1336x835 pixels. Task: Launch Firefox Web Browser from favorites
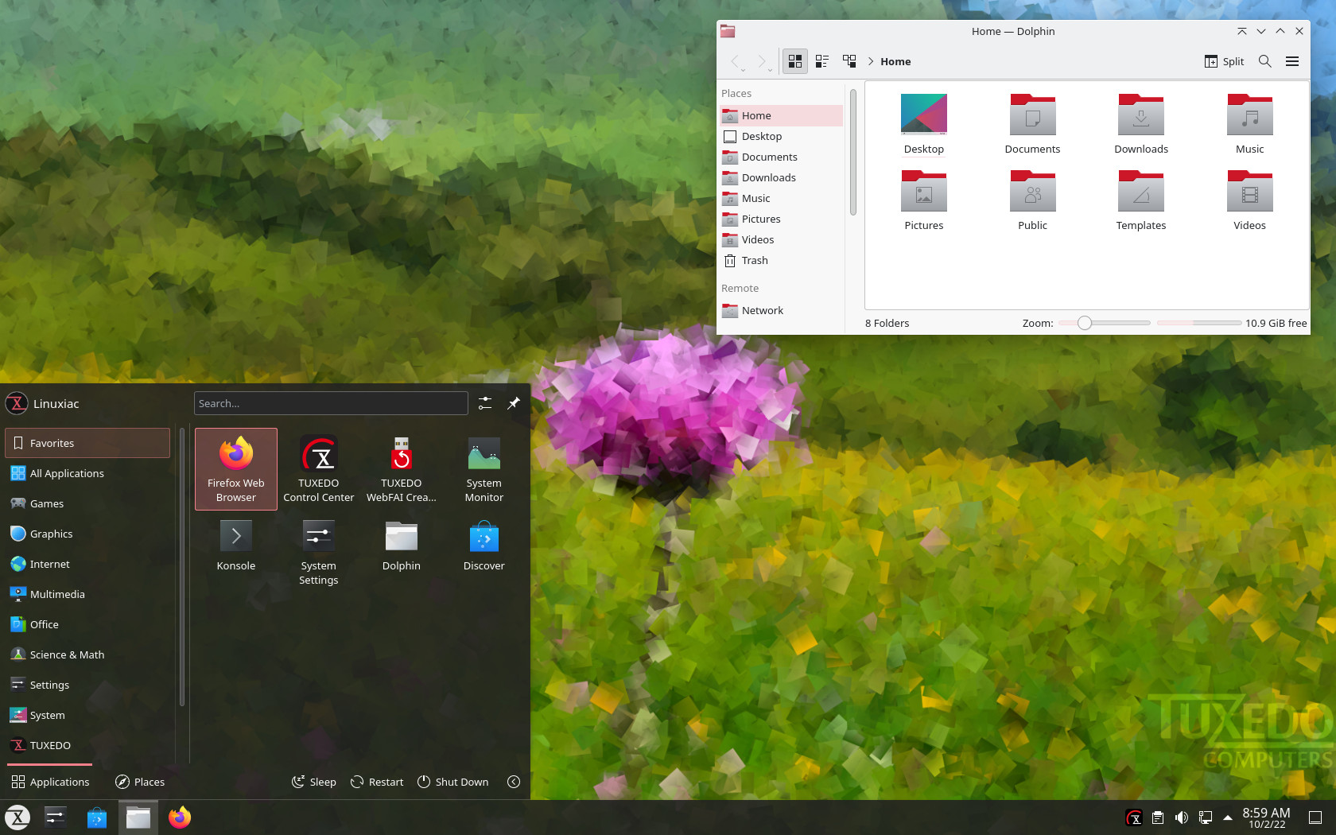pyautogui.click(x=236, y=469)
